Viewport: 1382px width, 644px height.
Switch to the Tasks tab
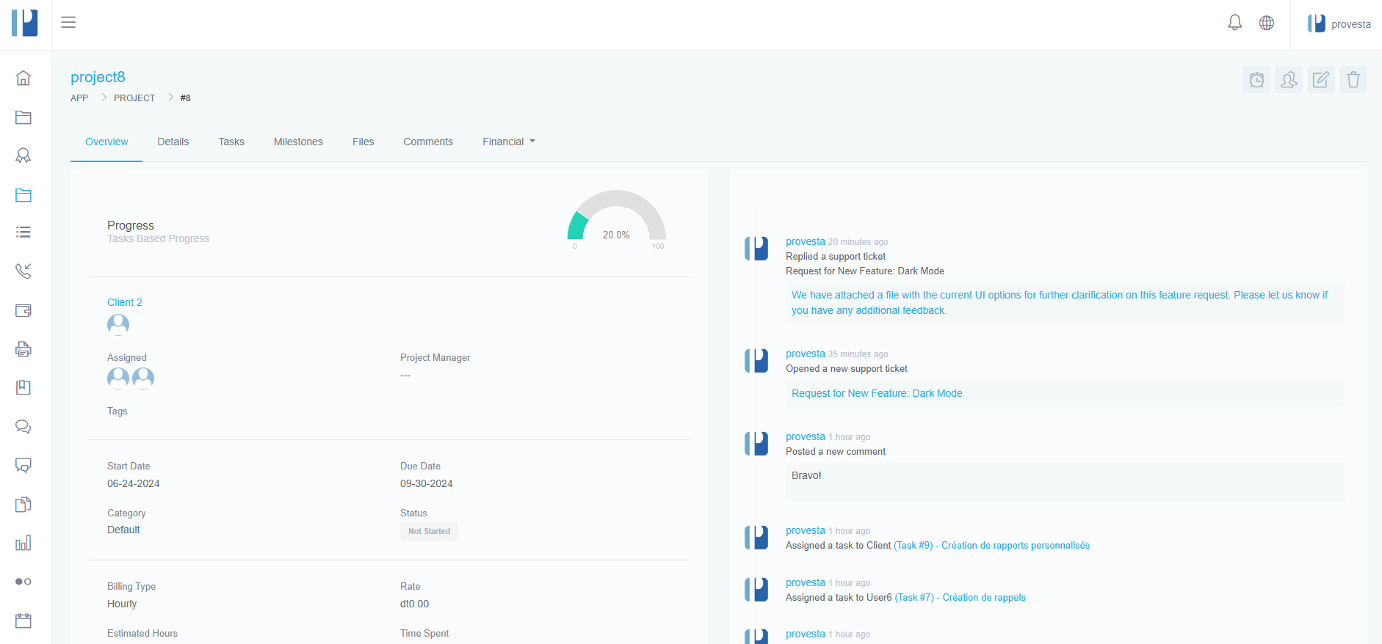231,142
